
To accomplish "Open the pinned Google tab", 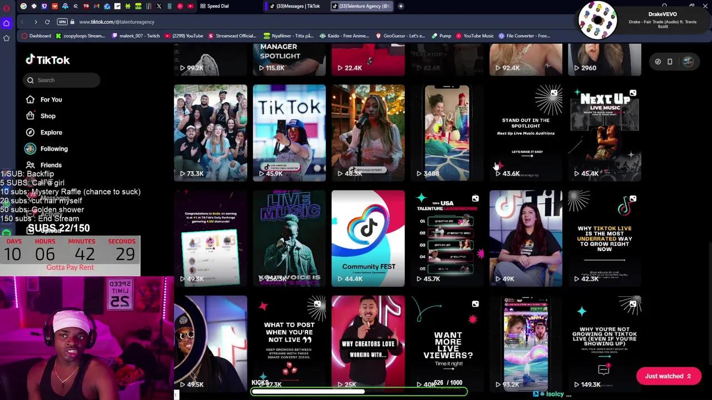I will pyautogui.click(x=23, y=6).
